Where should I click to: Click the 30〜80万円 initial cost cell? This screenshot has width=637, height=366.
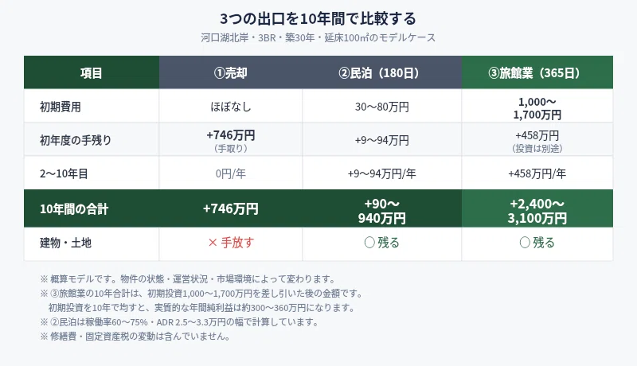click(382, 107)
